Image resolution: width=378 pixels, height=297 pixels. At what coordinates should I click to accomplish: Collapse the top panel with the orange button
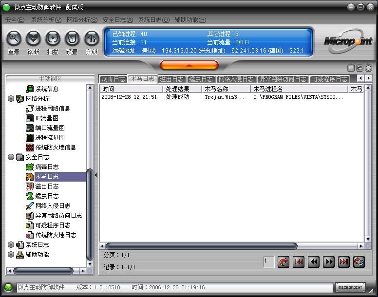[189, 65]
